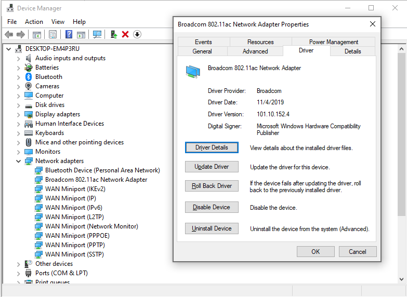This screenshot has width=407, height=297.
Task: Click the network adapter icon in Properties dialog
Action: [x=193, y=72]
